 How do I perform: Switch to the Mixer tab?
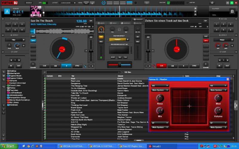101,23
